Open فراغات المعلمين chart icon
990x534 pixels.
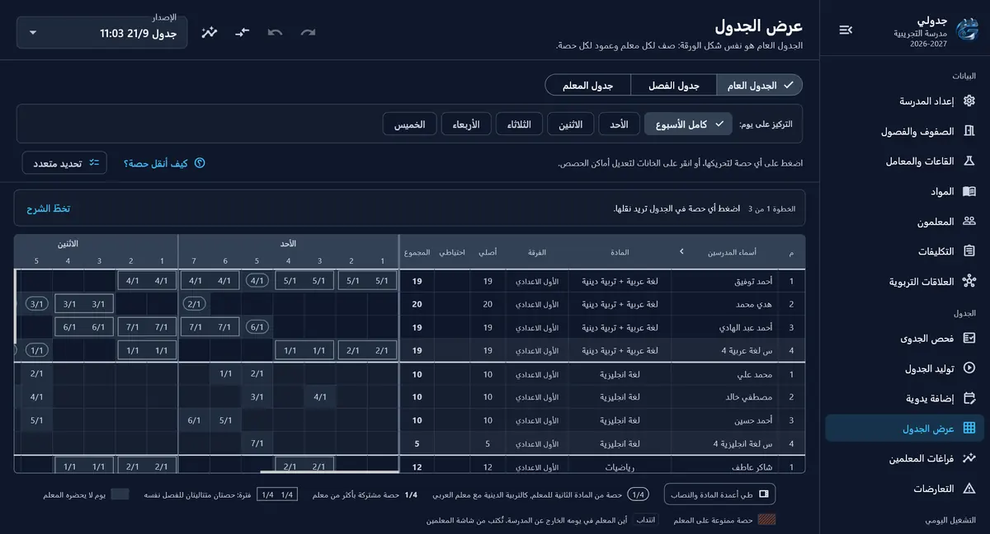tap(969, 459)
